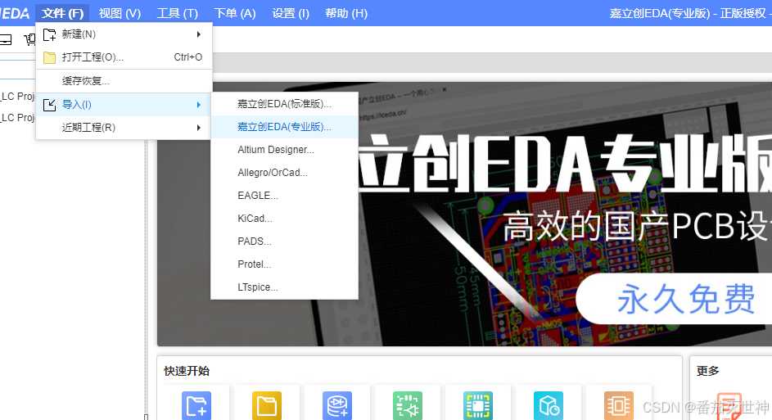This screenshot has height=420, width=772.
Task: Import from Protel...
Action: point(284,264)
